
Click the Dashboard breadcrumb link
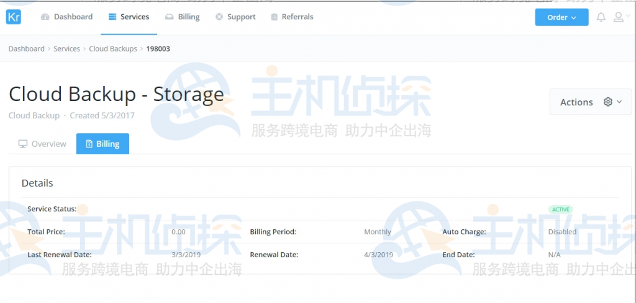pyautogui.click(x=27, y=49)
